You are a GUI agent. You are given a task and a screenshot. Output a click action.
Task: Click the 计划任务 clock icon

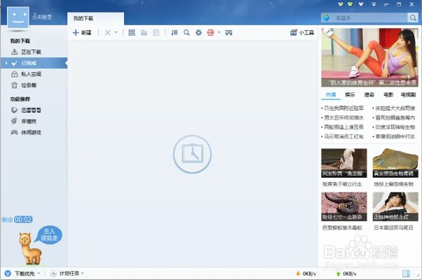click(x=53, y=273)
